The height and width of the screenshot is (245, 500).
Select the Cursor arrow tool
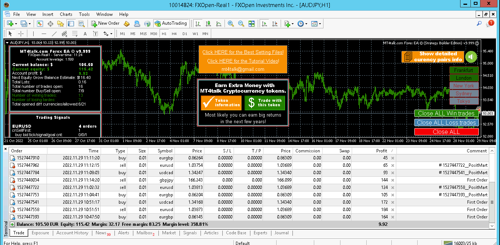point(10,34)
